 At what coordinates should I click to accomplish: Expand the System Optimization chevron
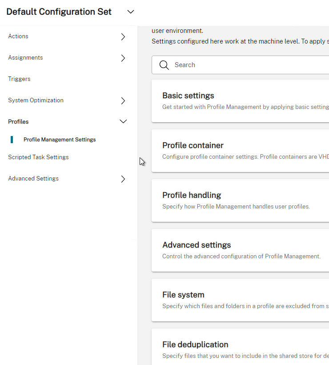tap(123, 100)
